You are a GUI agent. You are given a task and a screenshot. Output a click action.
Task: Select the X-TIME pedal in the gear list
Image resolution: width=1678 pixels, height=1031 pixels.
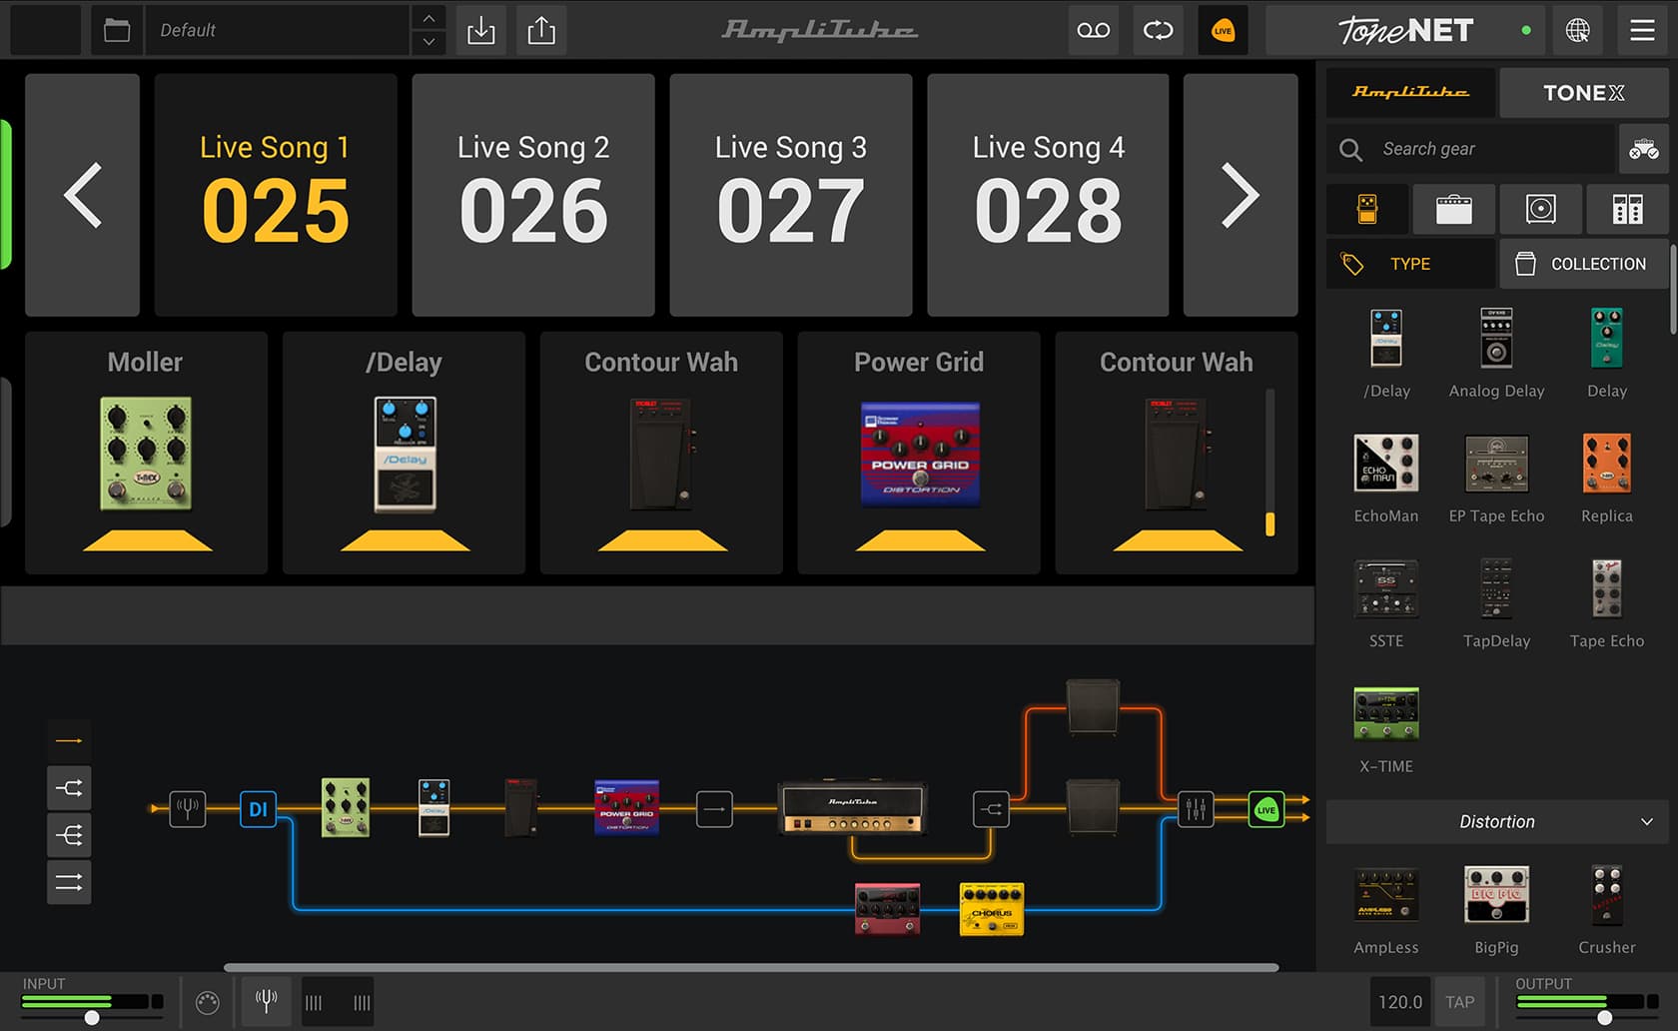(x=1385, y=713)
